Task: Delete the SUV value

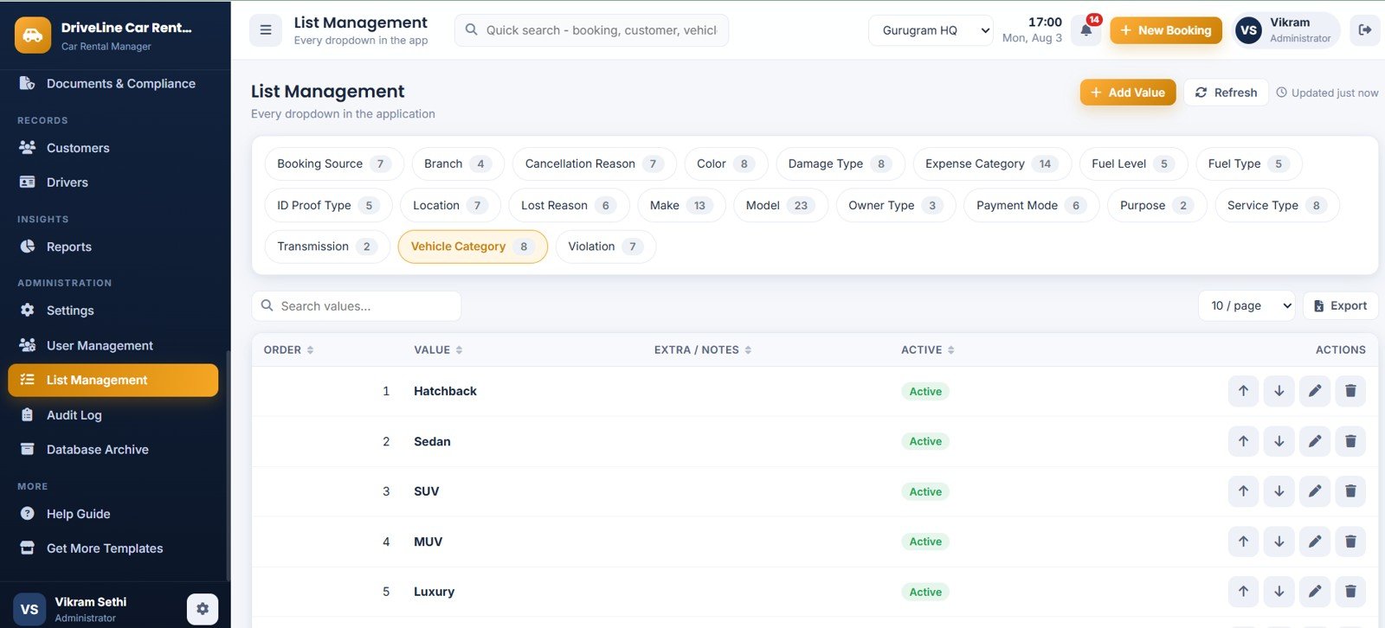Action: click(x=1350, y=491)
